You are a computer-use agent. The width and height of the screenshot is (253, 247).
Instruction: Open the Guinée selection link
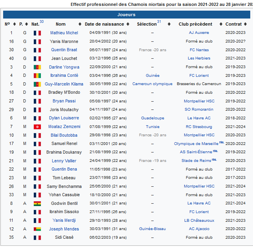point(152,76)
